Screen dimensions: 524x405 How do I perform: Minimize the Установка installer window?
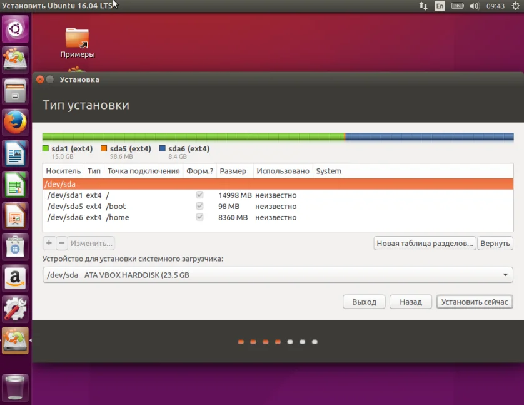(x=50, y=79)
